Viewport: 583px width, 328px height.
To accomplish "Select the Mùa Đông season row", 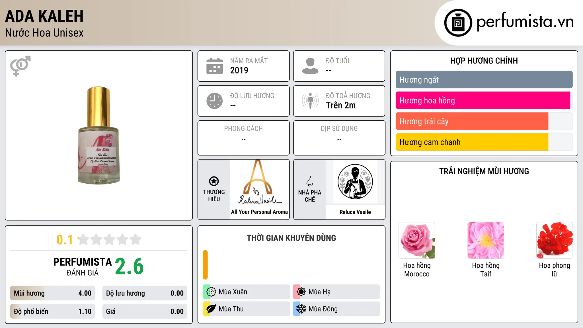I will (x=336, y=309).
